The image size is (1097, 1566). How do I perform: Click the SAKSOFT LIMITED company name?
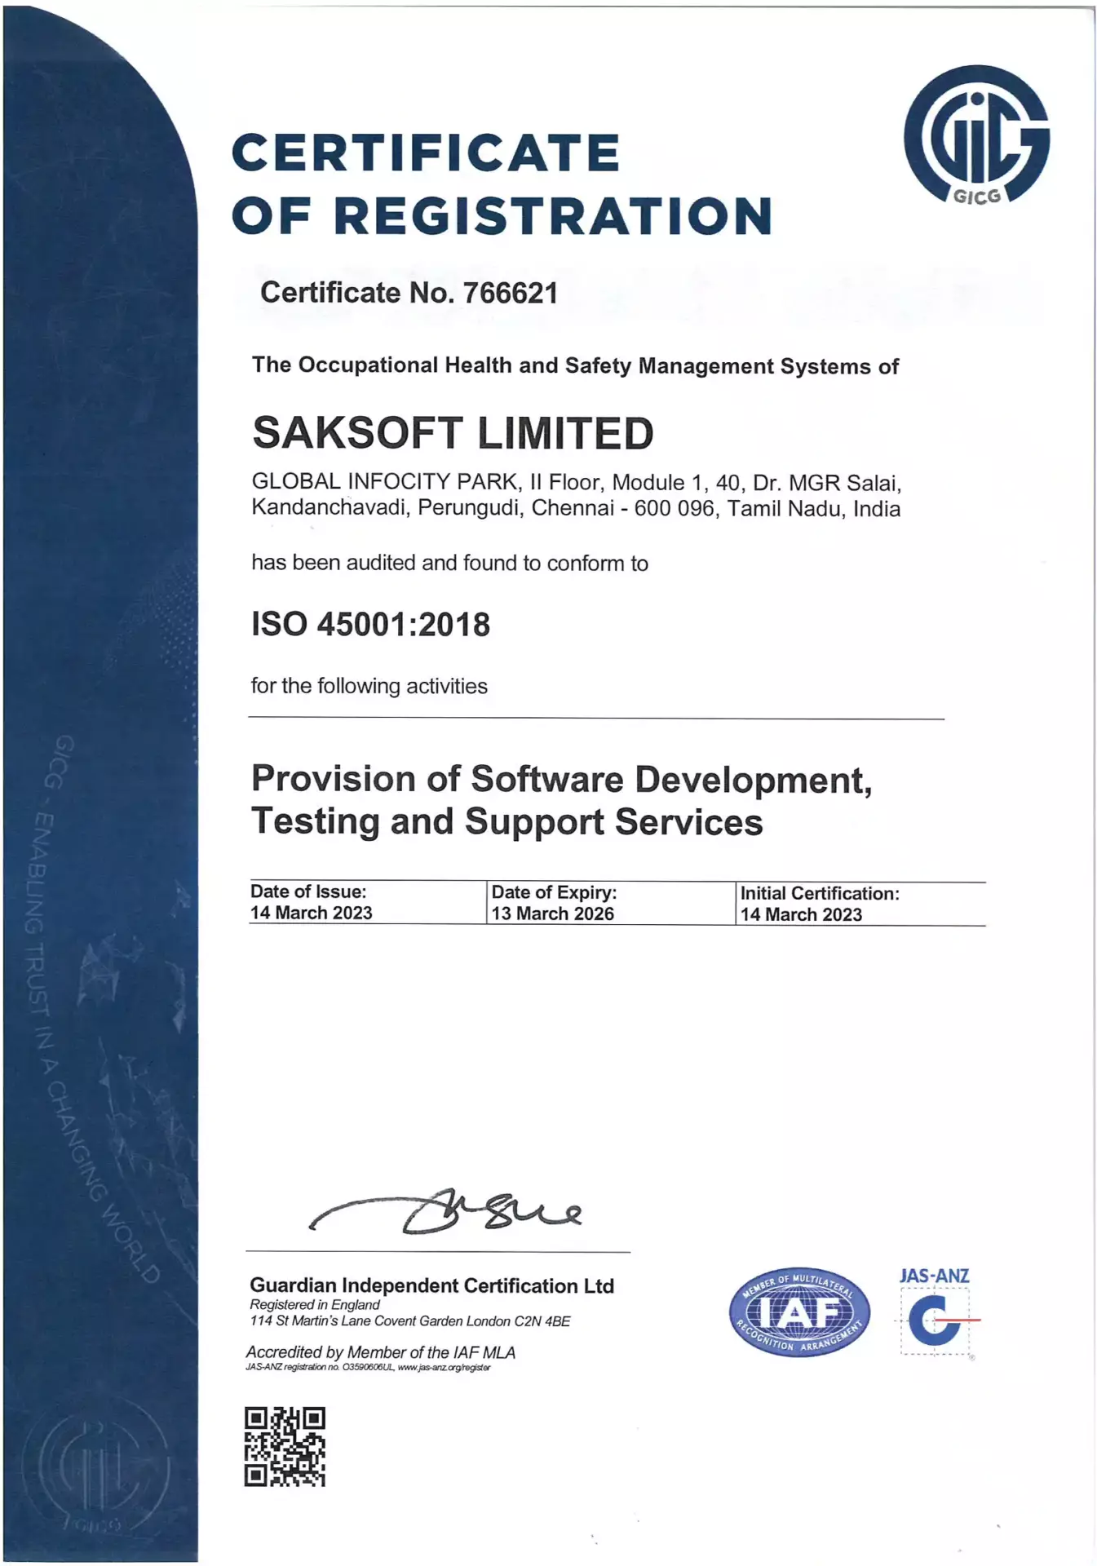[x=453, y=433]
